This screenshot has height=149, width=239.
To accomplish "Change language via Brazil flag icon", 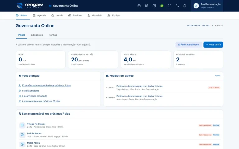I will tap(162, 6).
